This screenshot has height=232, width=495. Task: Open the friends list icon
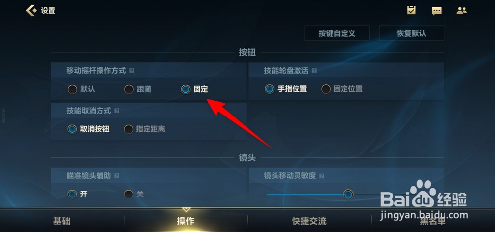[x=461, y=11]
